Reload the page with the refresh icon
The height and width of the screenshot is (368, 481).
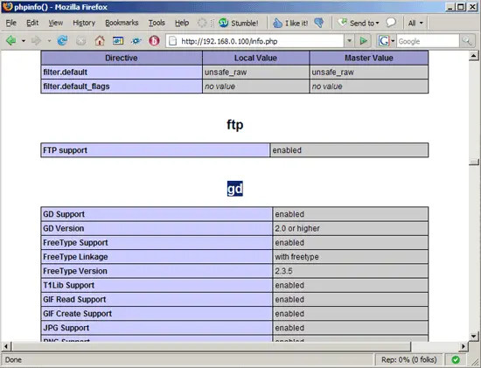pyautogui.click(x=62, y=40)
